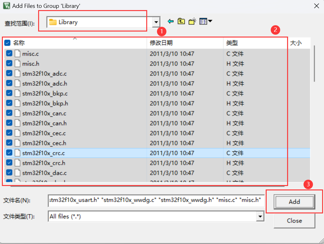
Task: Close the Add Files dialog window
Action: click(x=316, y=6)
